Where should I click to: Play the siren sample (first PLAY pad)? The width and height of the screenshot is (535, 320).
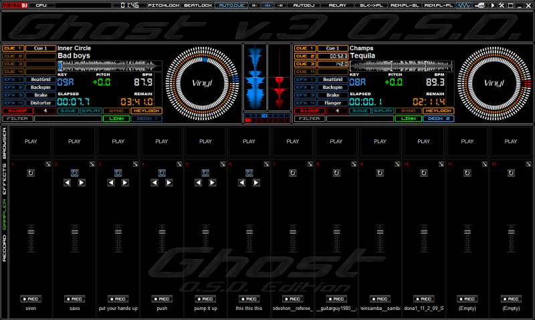click(31, 141)
